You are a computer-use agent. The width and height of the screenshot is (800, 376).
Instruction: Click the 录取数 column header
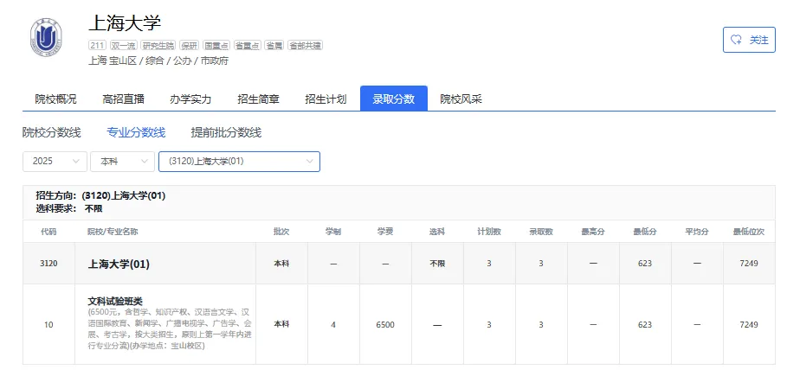541,232
